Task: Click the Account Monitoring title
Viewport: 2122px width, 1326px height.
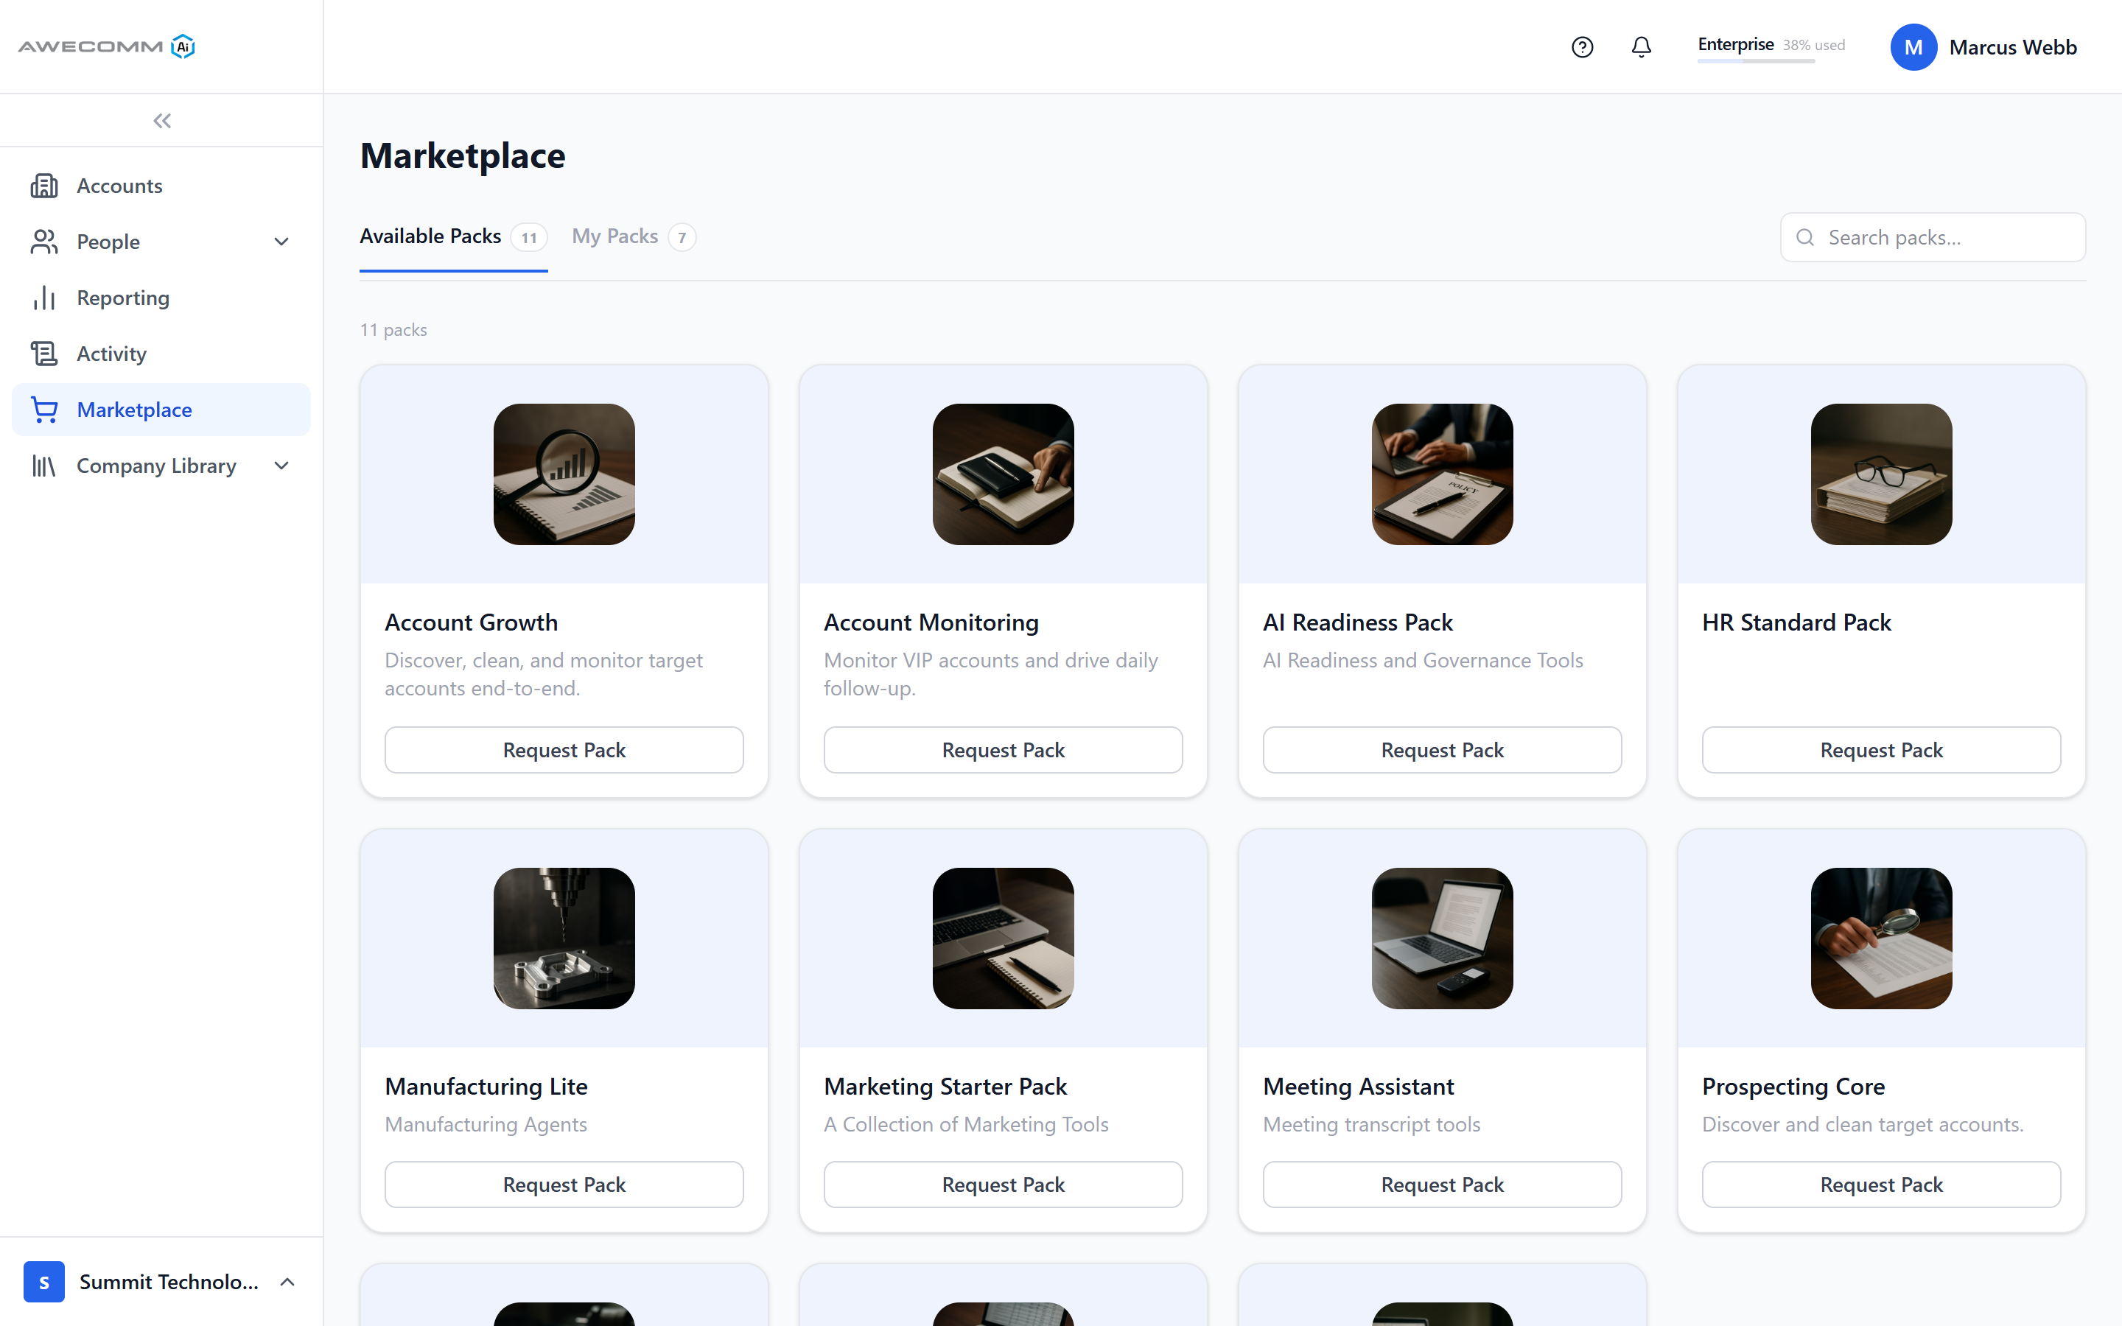Action: pos(931,622)
